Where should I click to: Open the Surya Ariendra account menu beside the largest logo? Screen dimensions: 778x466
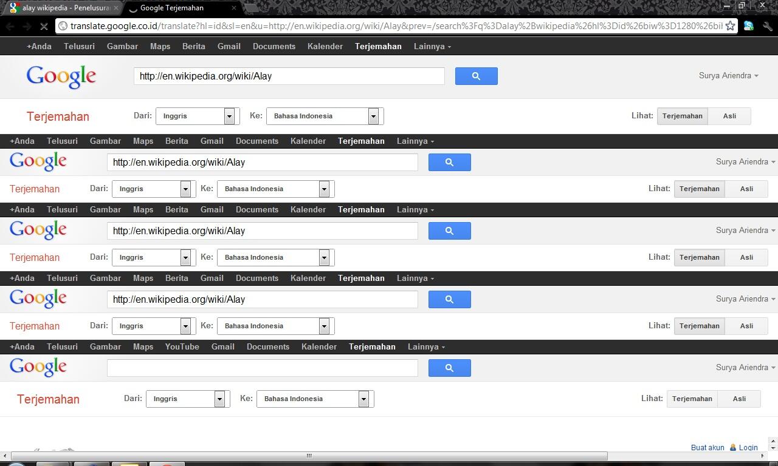[x=728, y=76]
